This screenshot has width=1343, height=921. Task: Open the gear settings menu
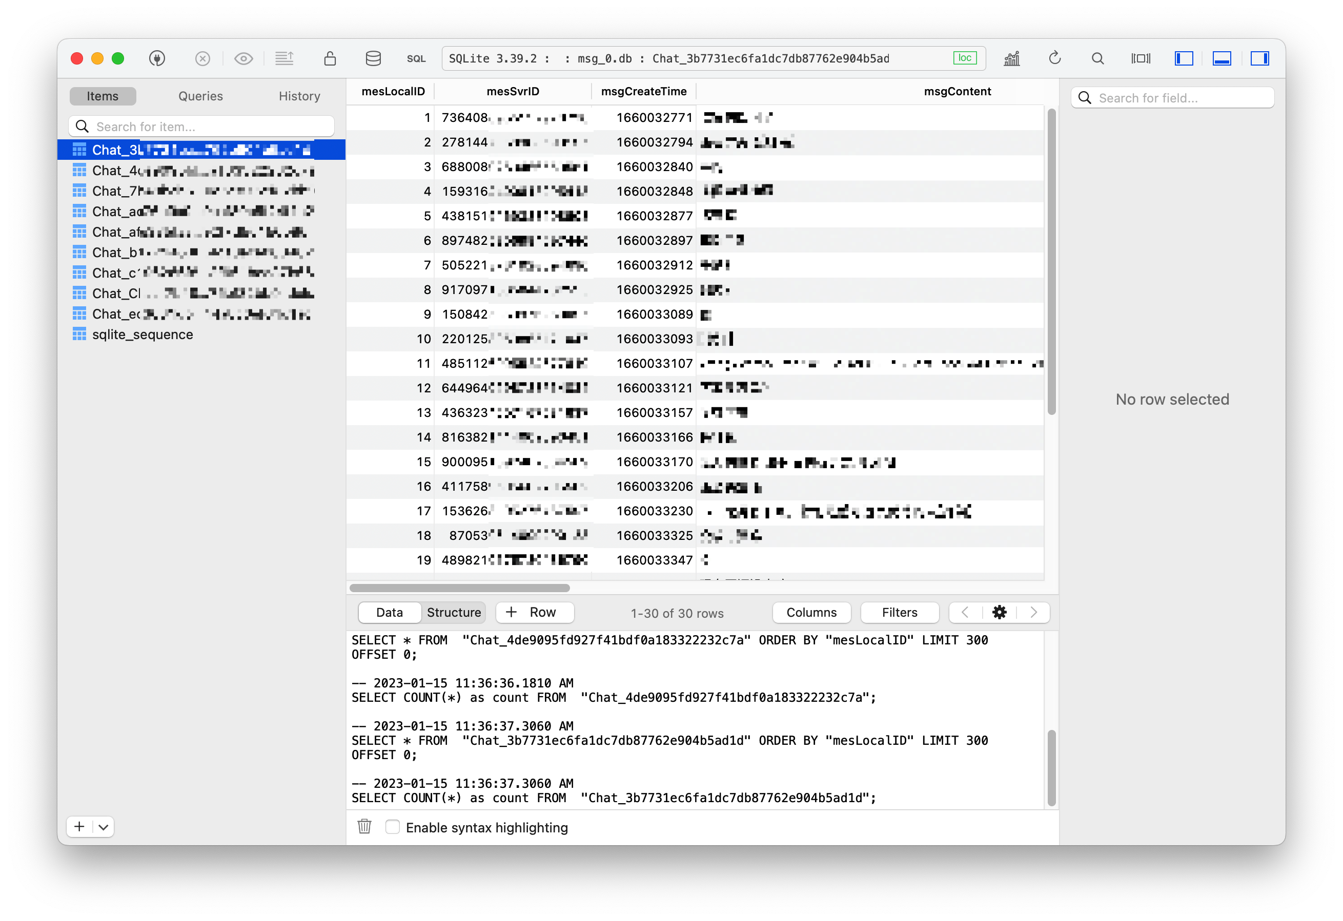point(999,612)
